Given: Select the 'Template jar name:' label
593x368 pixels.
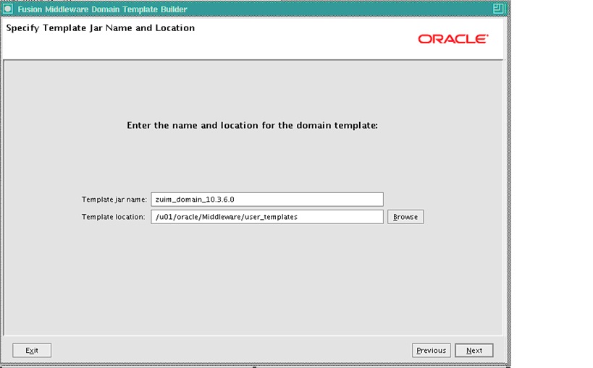Looking at the screenshot, I should tap(114, 200).
